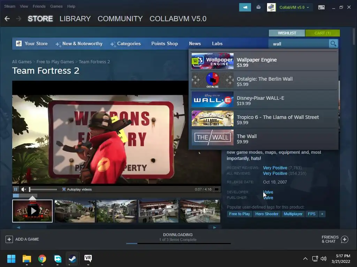357x267 pixels.
Task: Open the News section
Action: pos(195,43)
